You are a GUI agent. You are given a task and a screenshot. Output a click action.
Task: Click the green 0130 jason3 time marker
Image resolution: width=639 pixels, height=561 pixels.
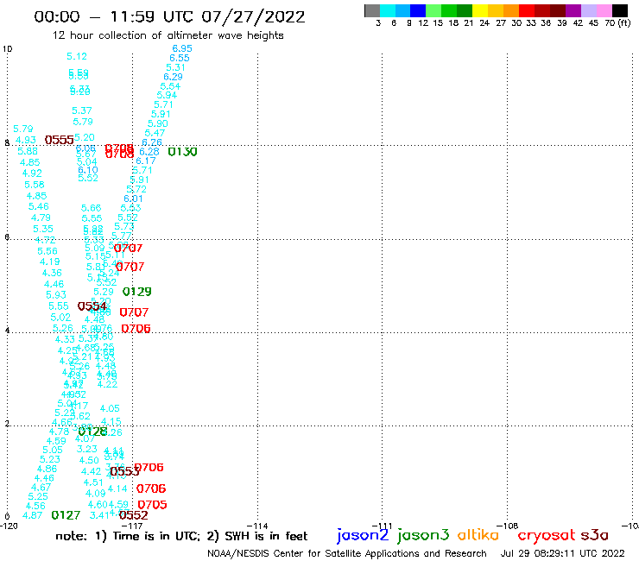tap(182, 152)
